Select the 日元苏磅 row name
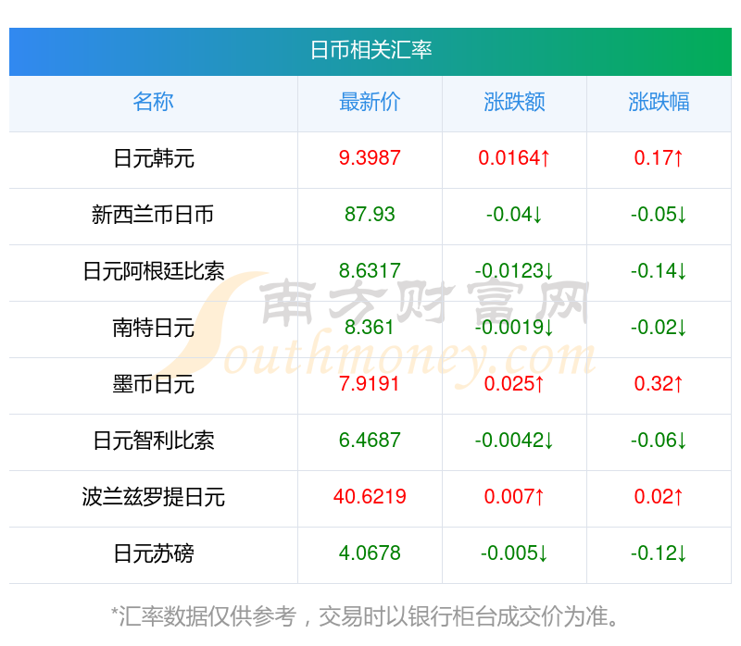The image size is (741, 646). (154, 553)
